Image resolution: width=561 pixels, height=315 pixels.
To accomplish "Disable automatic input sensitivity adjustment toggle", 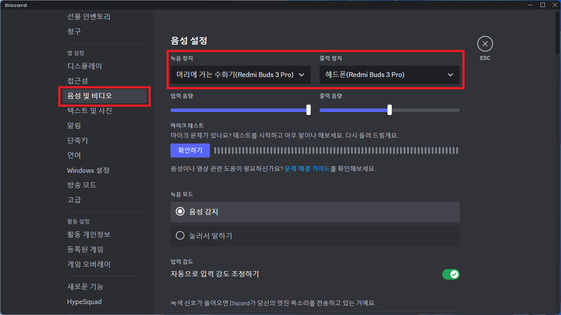I will 451,274.
